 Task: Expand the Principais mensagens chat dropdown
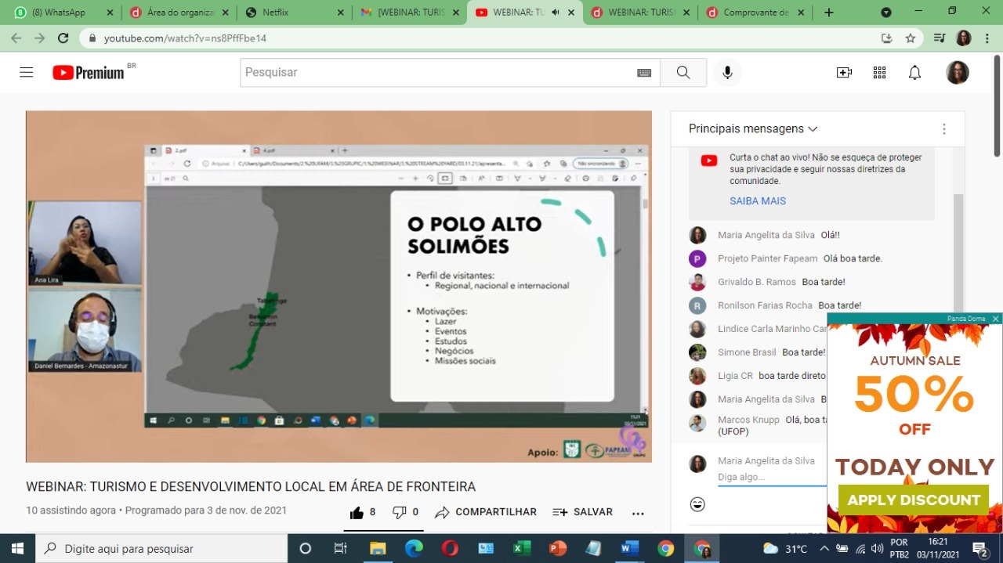pyautogui.click(x=752, y=128)
